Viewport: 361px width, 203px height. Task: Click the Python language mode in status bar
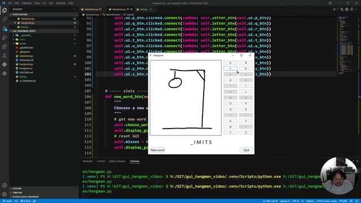(x=310, y=201)
